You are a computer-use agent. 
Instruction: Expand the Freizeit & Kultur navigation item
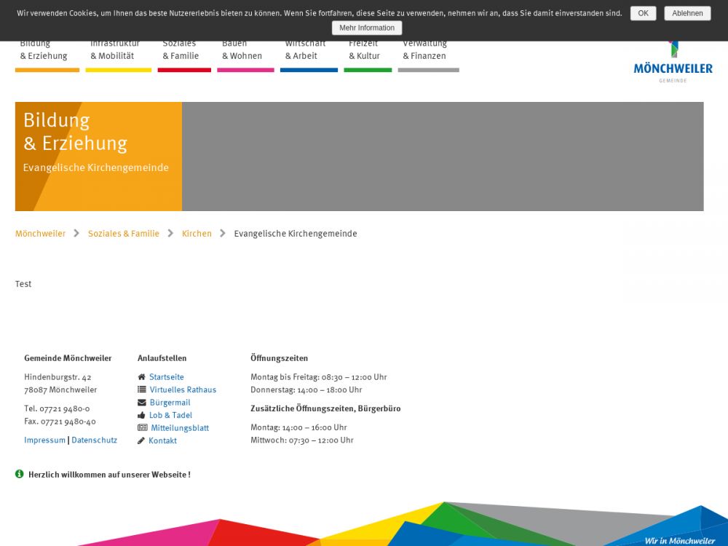pyautogui.click(x=364, y=52)
